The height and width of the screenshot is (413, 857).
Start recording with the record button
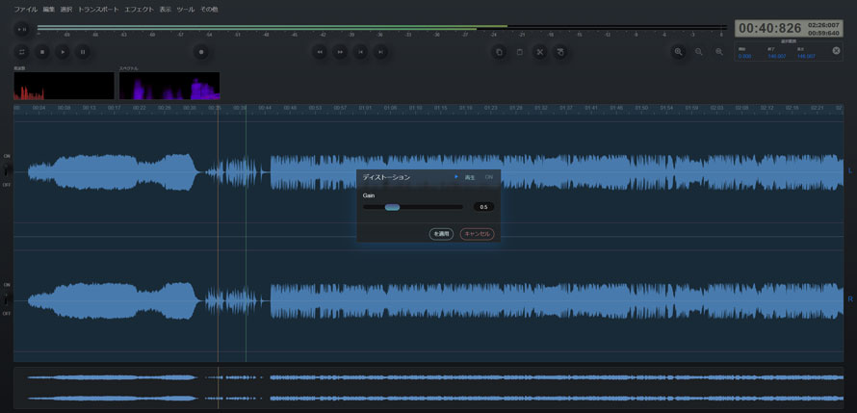click(x=201, y=52)
